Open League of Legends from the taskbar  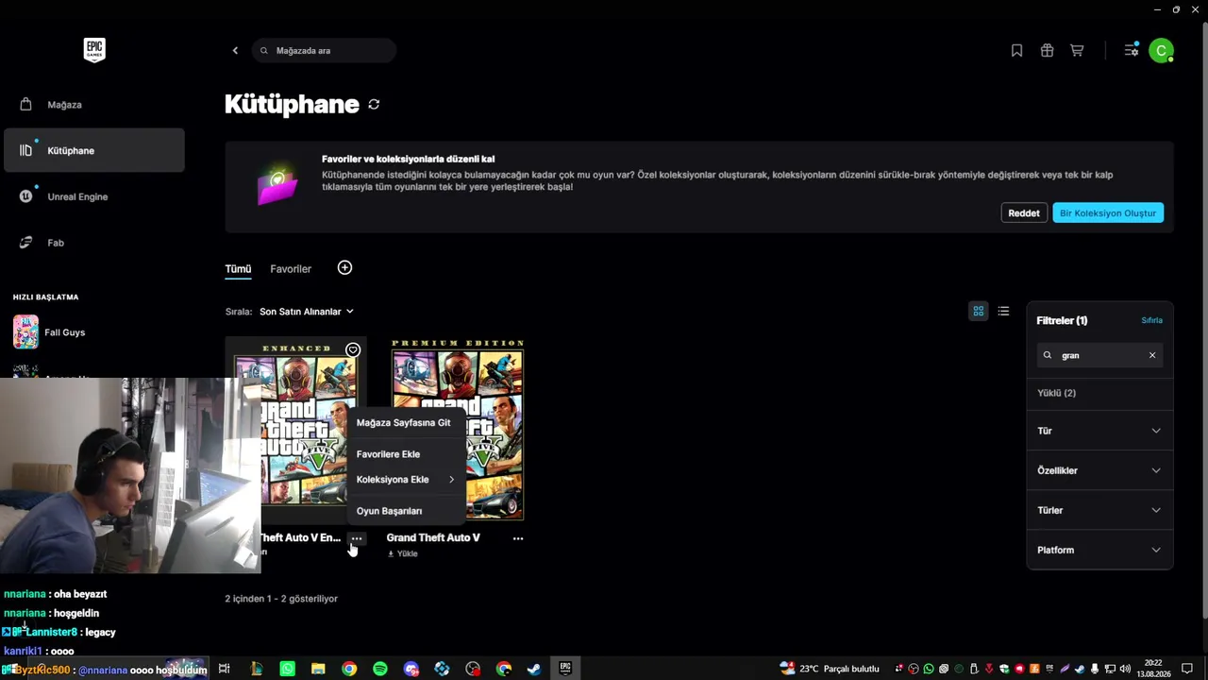256,669
